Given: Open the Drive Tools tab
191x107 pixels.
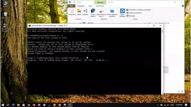Looking at the screenshot, I should (x=100, y=6).
